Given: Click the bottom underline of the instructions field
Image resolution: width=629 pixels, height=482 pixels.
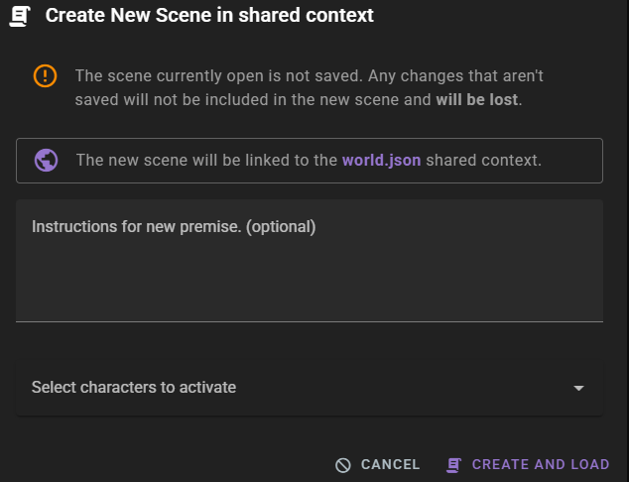Looking at the screenshot, I should (x=309, y=320).
